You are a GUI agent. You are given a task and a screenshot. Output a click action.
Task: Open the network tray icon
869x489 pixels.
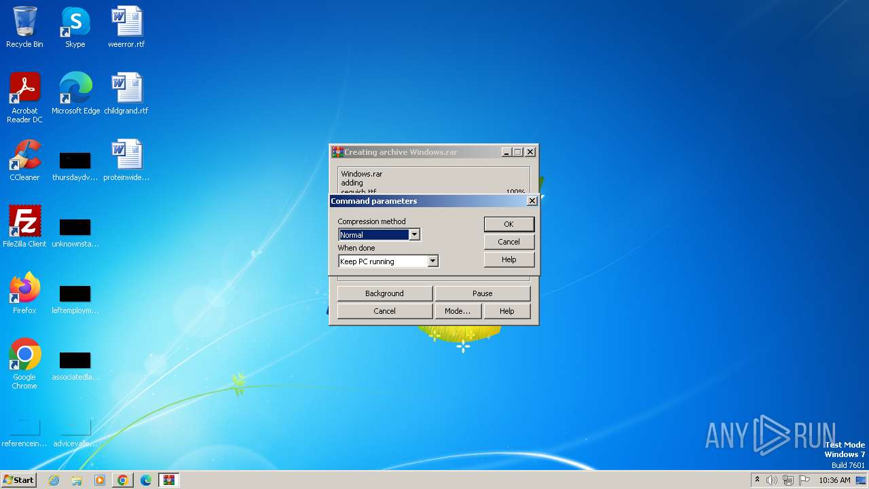[788, 480]
